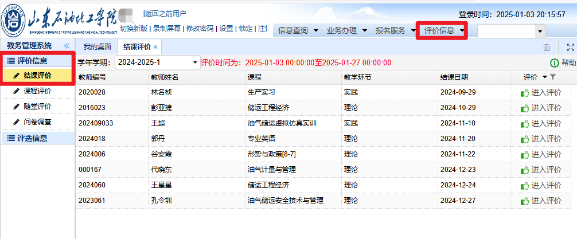This screenshot has height=239, width=577.
Task: Open the 报名服务 menu
Action: pos(395,30)
